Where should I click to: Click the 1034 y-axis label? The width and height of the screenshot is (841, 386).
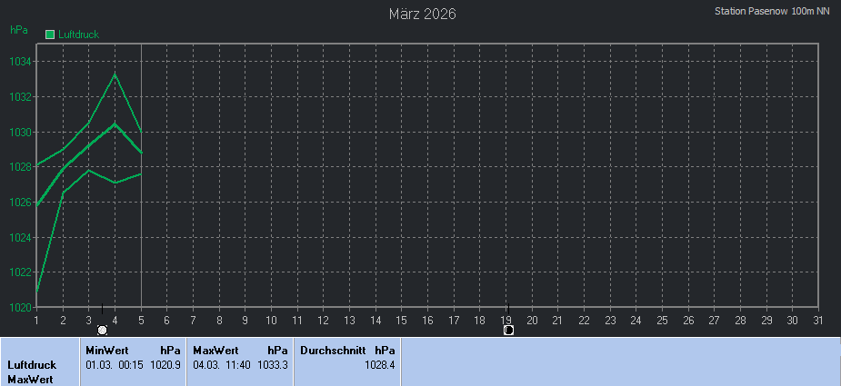21,62
